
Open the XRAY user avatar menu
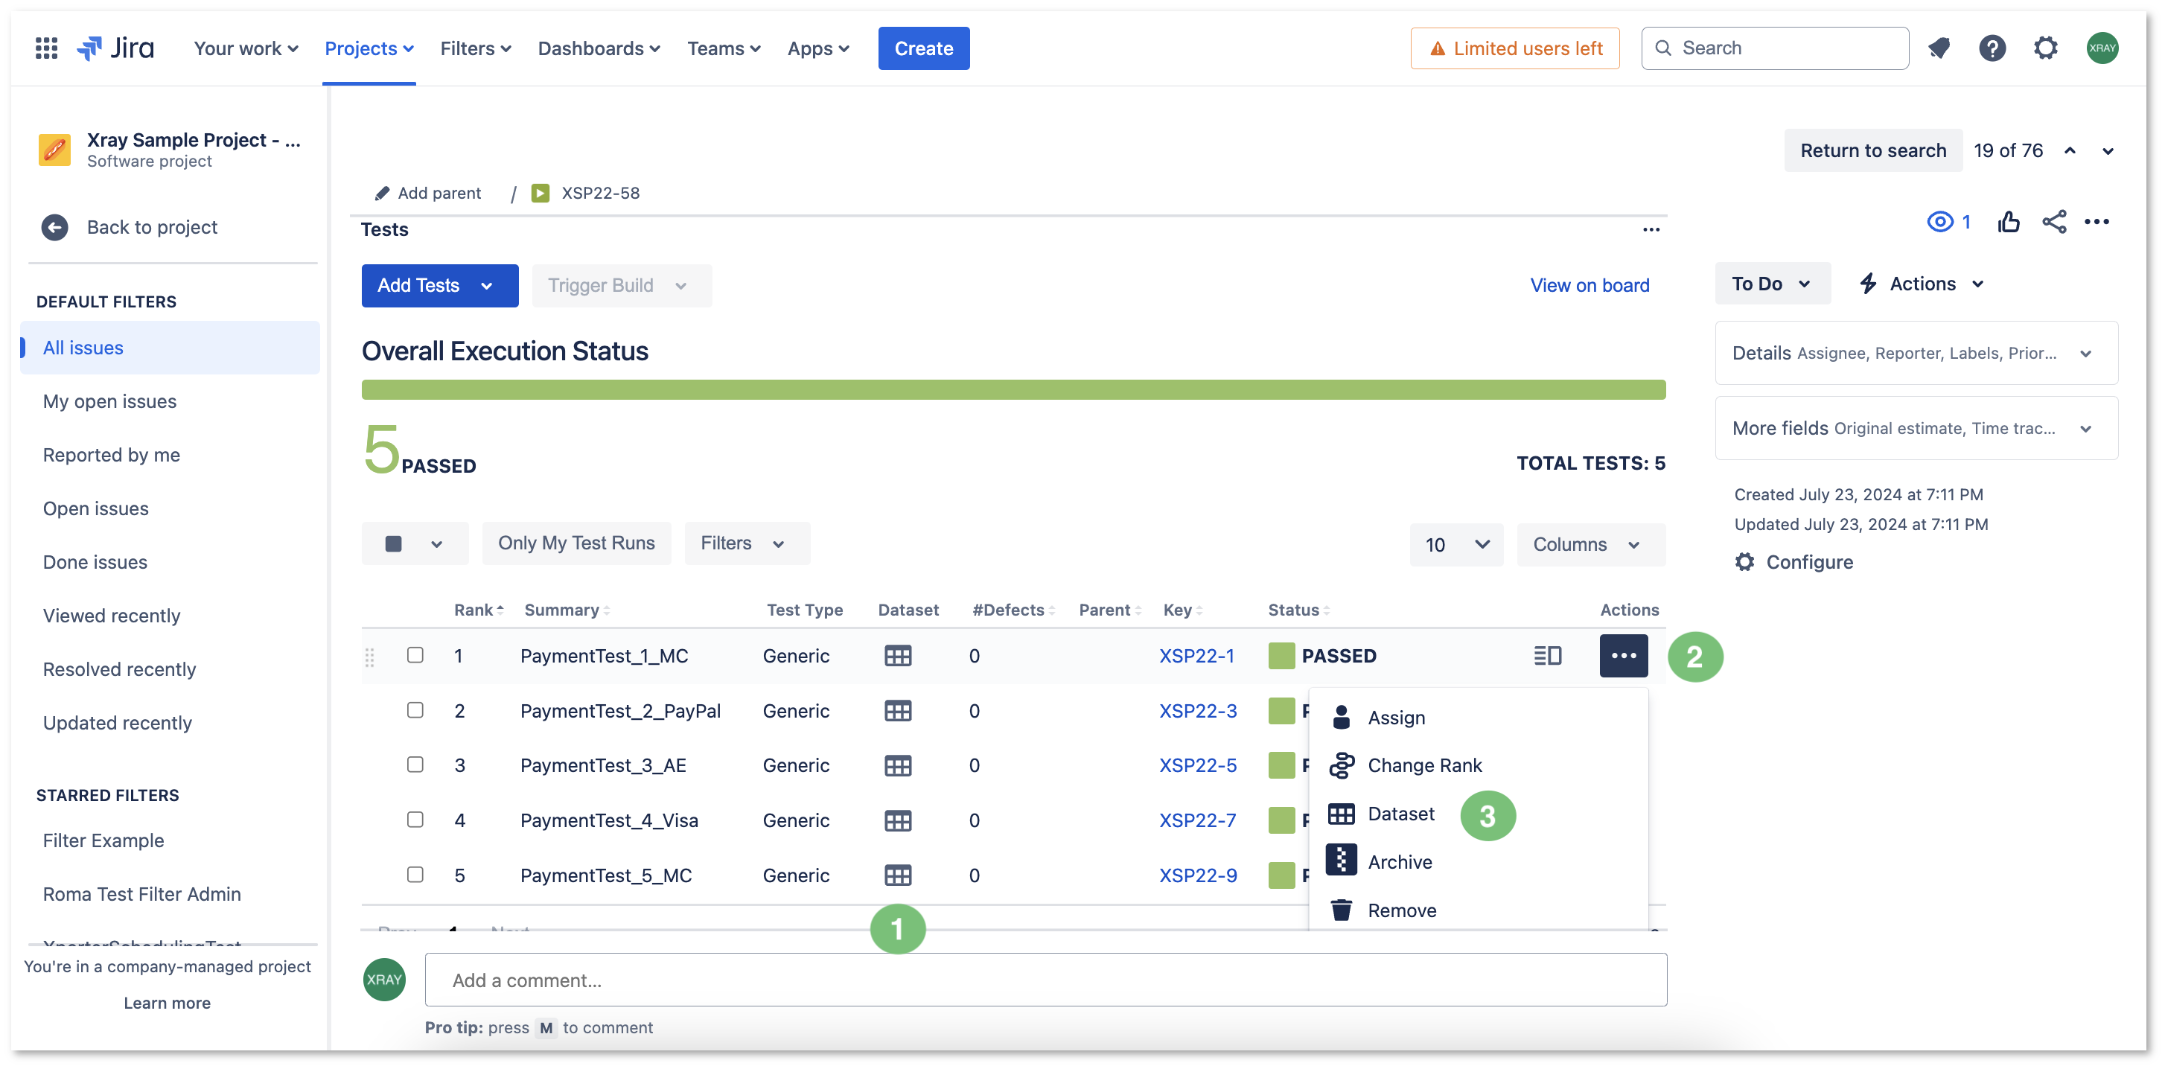(2102, 48)
